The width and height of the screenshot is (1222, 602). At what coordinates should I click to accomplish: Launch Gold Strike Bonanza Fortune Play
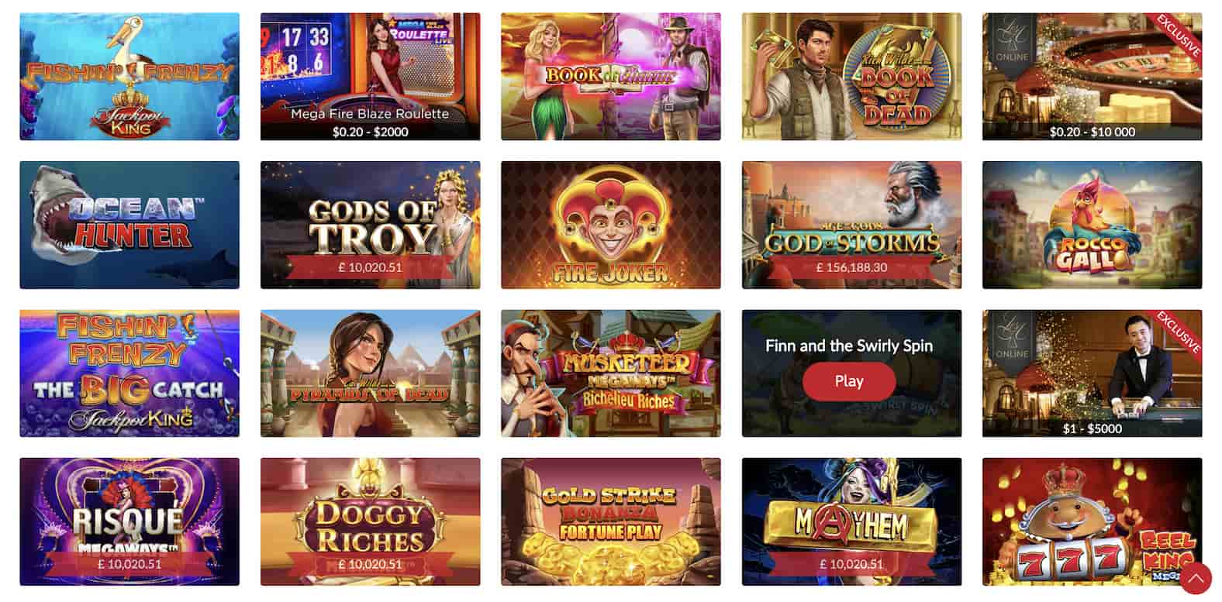pyautogui.click(x=611, y=521)
